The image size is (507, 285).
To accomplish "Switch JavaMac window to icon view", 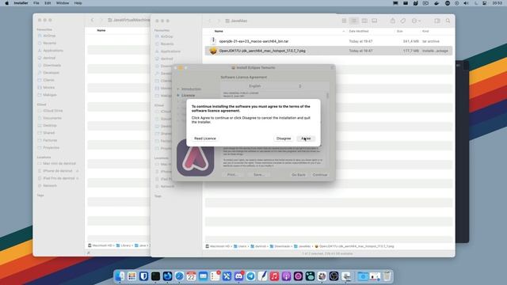I will [344, 21].
